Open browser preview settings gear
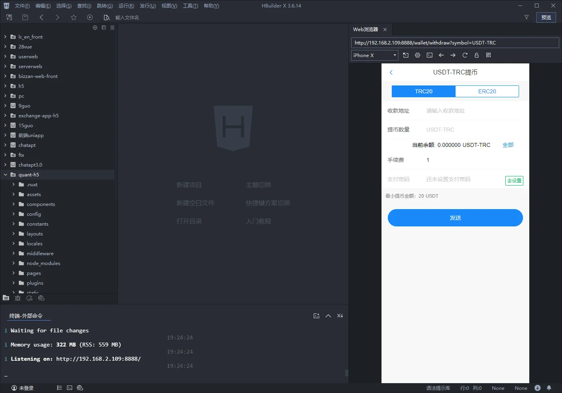Screen dimensions: 562x393 click(x=417, y=55)
